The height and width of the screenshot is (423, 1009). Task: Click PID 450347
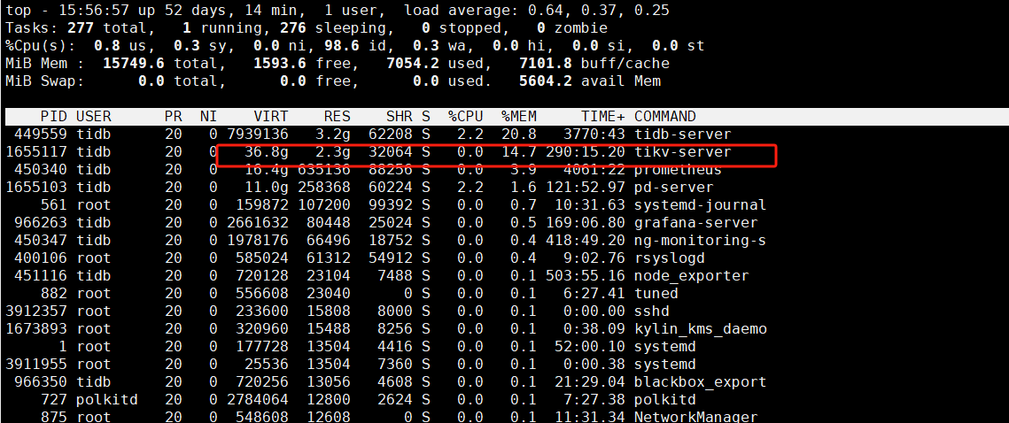tap(40, 241)
